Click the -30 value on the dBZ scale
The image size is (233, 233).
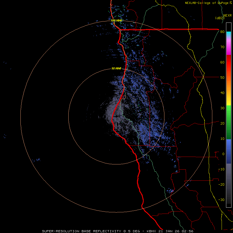tap(221, 200)
